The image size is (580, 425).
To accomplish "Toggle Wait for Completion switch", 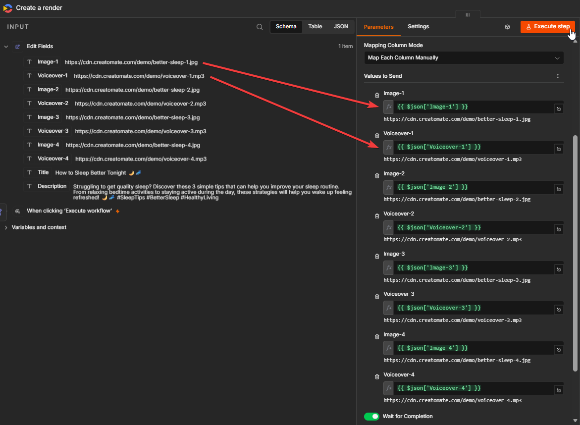I will tap(371, 417).
